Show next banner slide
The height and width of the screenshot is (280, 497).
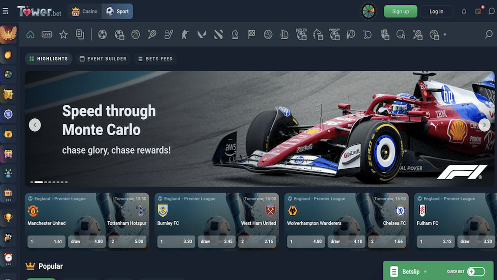coord(484,125)
